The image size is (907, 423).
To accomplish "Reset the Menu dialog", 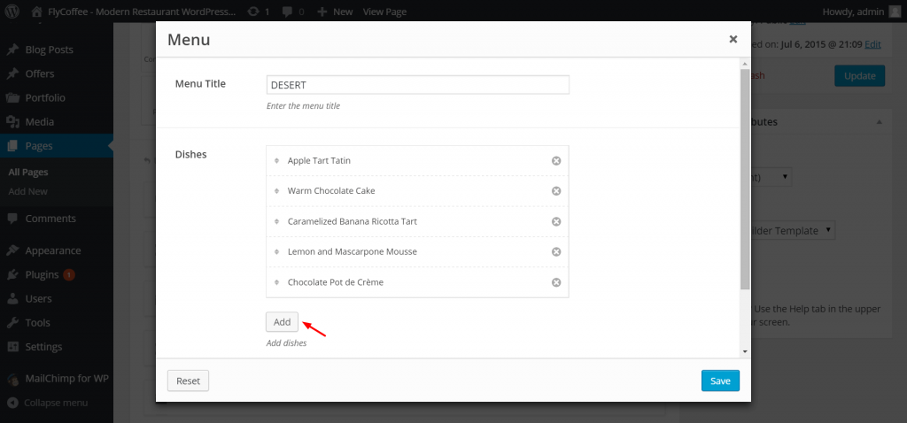I will pos(188,381).
